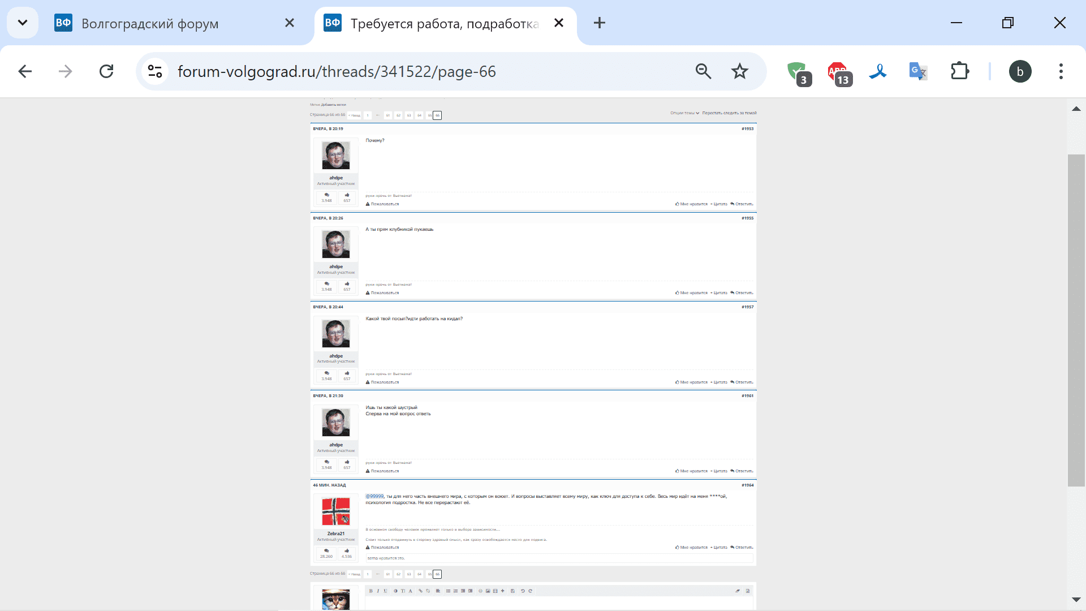Open Chrome three-dot menu
Viewport: 1086px width, 611px height.
pyautogui.click(x=1061, y=72)
